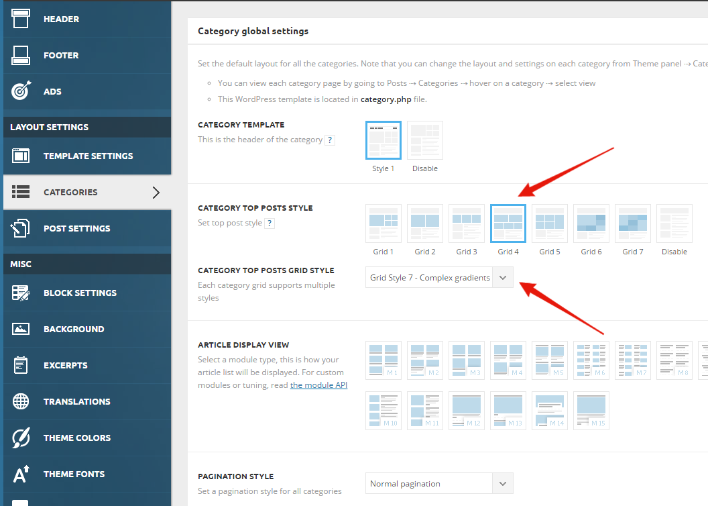
Task: Click the Ads target icon
Action: [21, 91]
